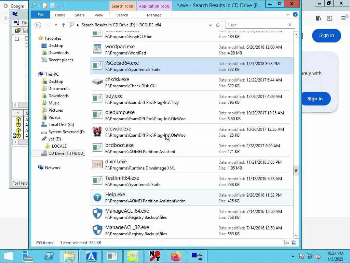This screenshot has height=263, width=350.
Task: Click the lower Sign in button in browser
Action: [315, 99]
